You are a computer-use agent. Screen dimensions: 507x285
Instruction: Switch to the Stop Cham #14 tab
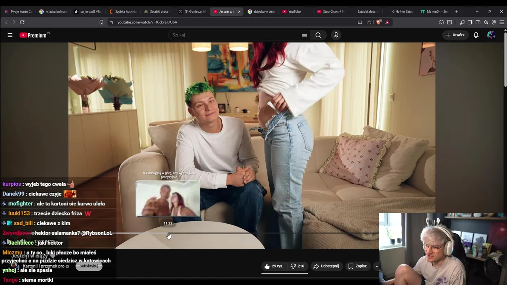click(331, 11)
